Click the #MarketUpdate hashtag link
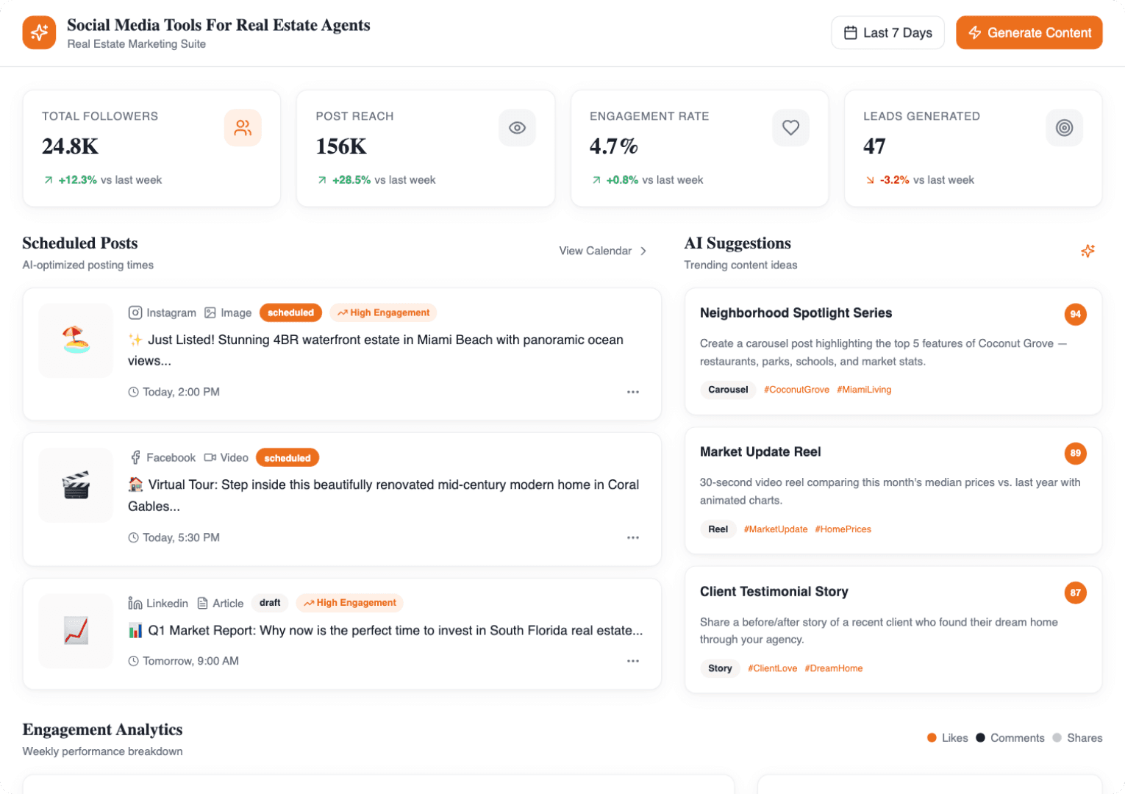Image resolution: width=1125 pixels, height=794 pixels. 775,529
